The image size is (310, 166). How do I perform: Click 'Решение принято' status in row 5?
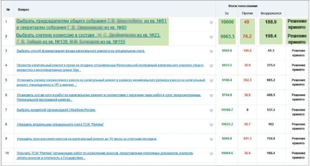[298, 82]
